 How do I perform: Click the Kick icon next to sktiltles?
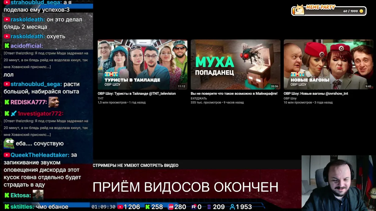(7, 207)
